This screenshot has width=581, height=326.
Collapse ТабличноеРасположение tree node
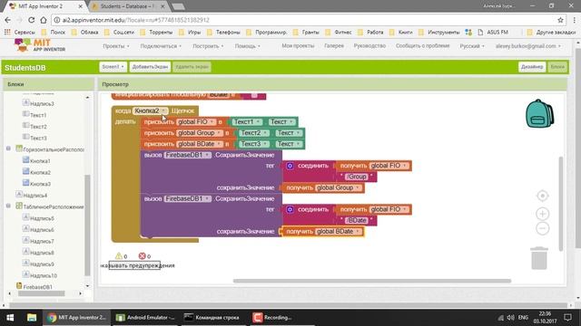pyautogui.click(x=8, y=206)
